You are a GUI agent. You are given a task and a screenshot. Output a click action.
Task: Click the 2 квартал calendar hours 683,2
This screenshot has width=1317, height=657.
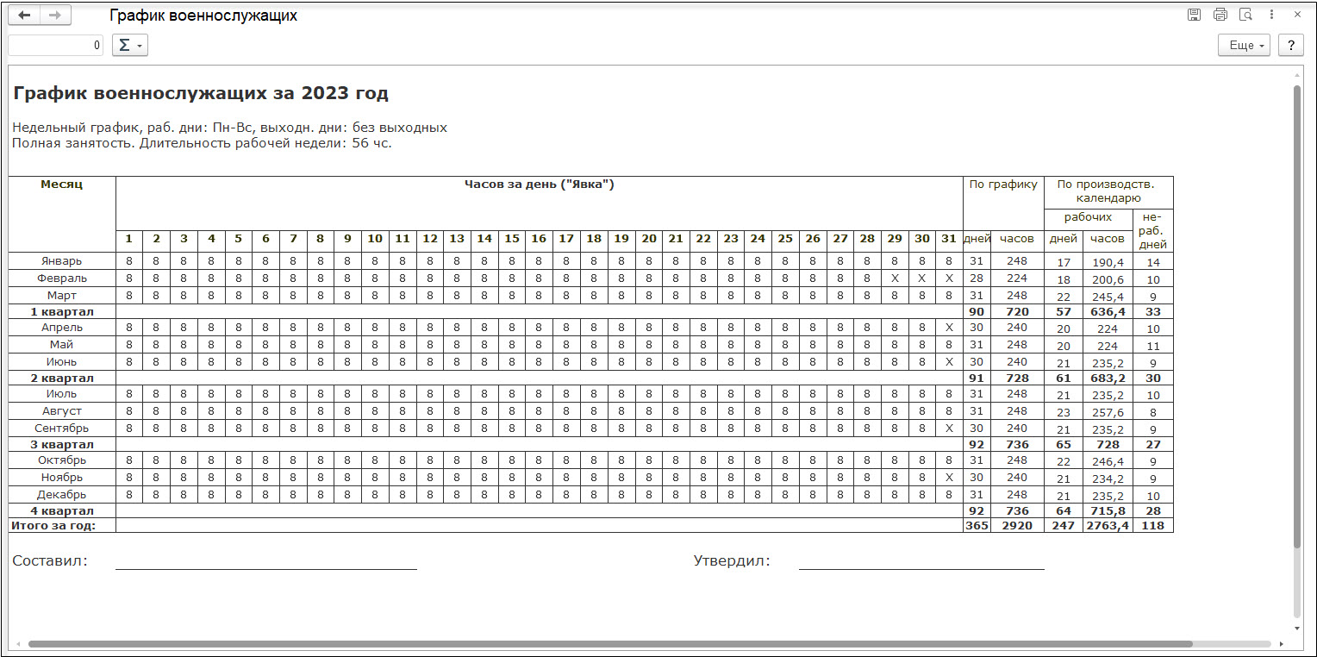1108,379
